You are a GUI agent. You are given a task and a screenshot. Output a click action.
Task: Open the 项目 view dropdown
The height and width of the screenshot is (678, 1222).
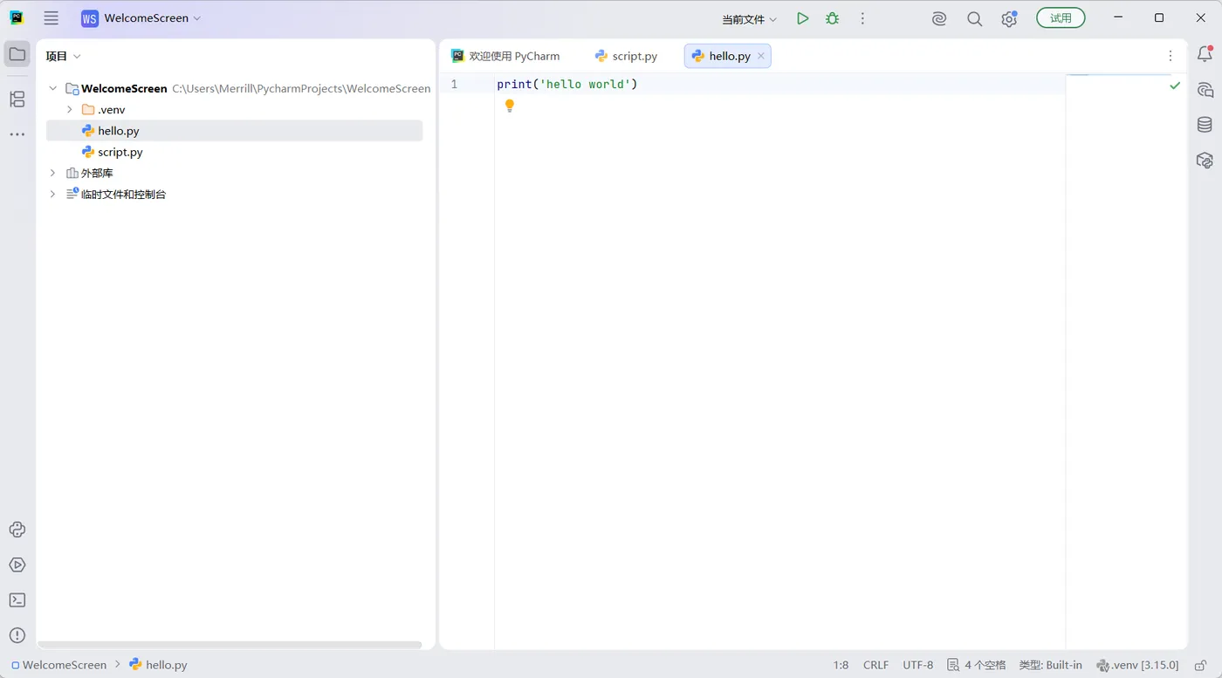63,56
